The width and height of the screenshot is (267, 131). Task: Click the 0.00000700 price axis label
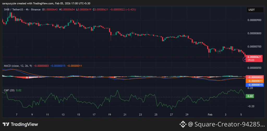254,46
